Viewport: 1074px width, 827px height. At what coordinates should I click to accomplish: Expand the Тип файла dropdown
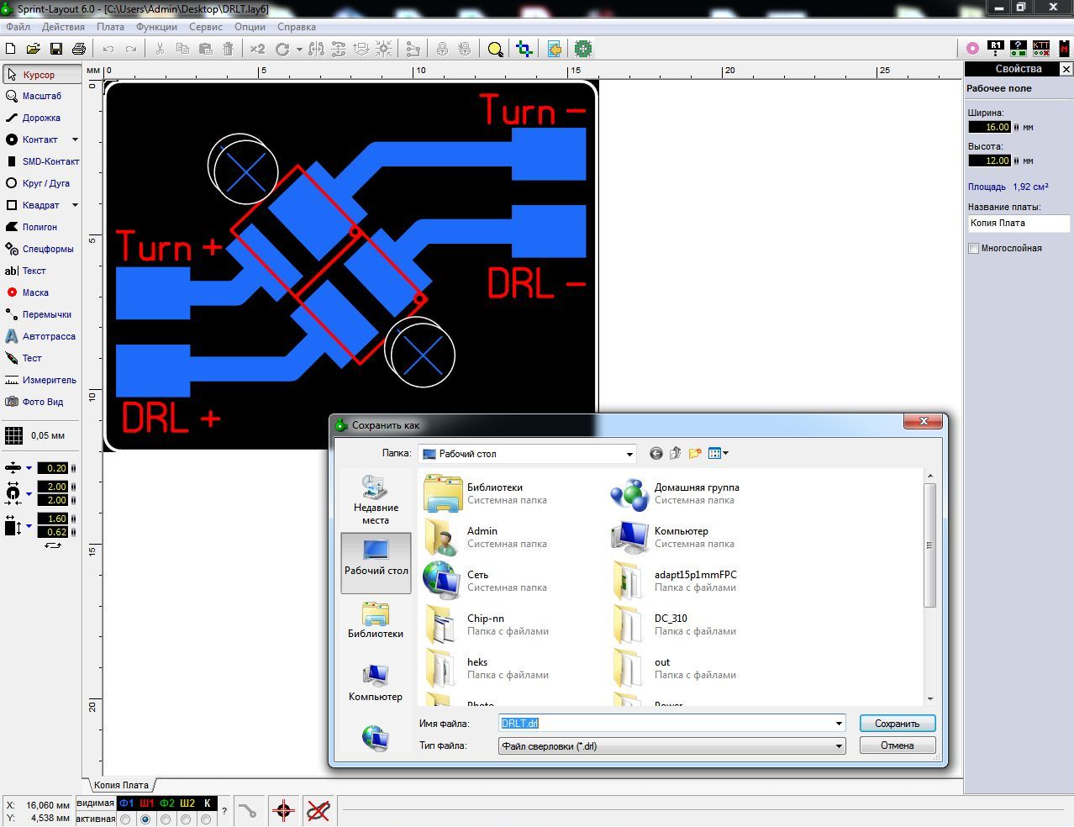coord(838,746)
